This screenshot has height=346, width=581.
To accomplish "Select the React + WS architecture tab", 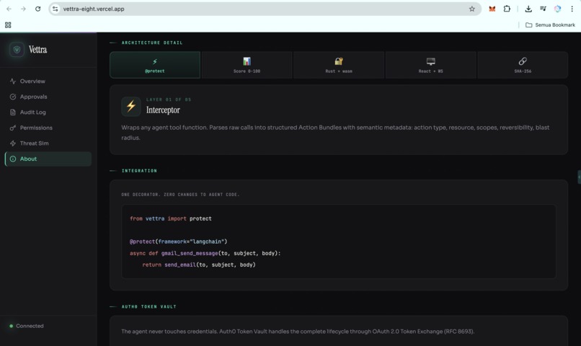I will pos(430,65).
